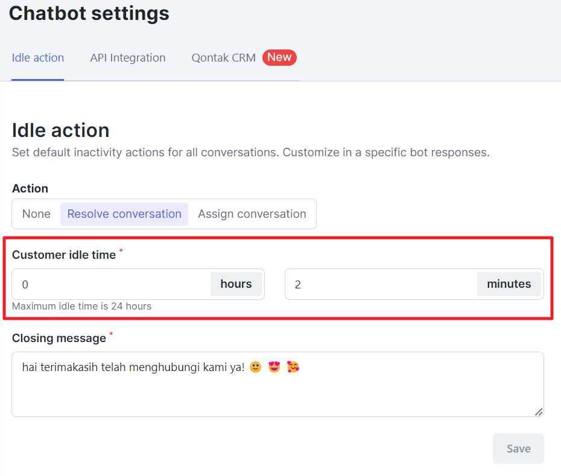Click the hugging hearts emoji in message
This screenshot has height=476, width=561.
point(293,367)
